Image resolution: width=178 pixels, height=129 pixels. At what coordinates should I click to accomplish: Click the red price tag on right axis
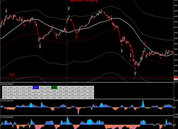(x=176, y=77)
